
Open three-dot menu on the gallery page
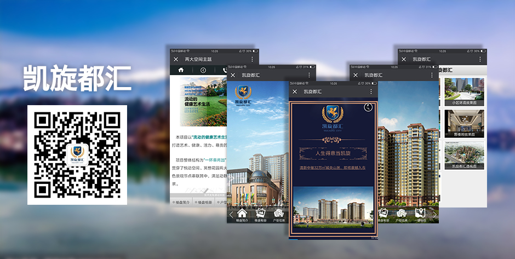tap(480, 60)
